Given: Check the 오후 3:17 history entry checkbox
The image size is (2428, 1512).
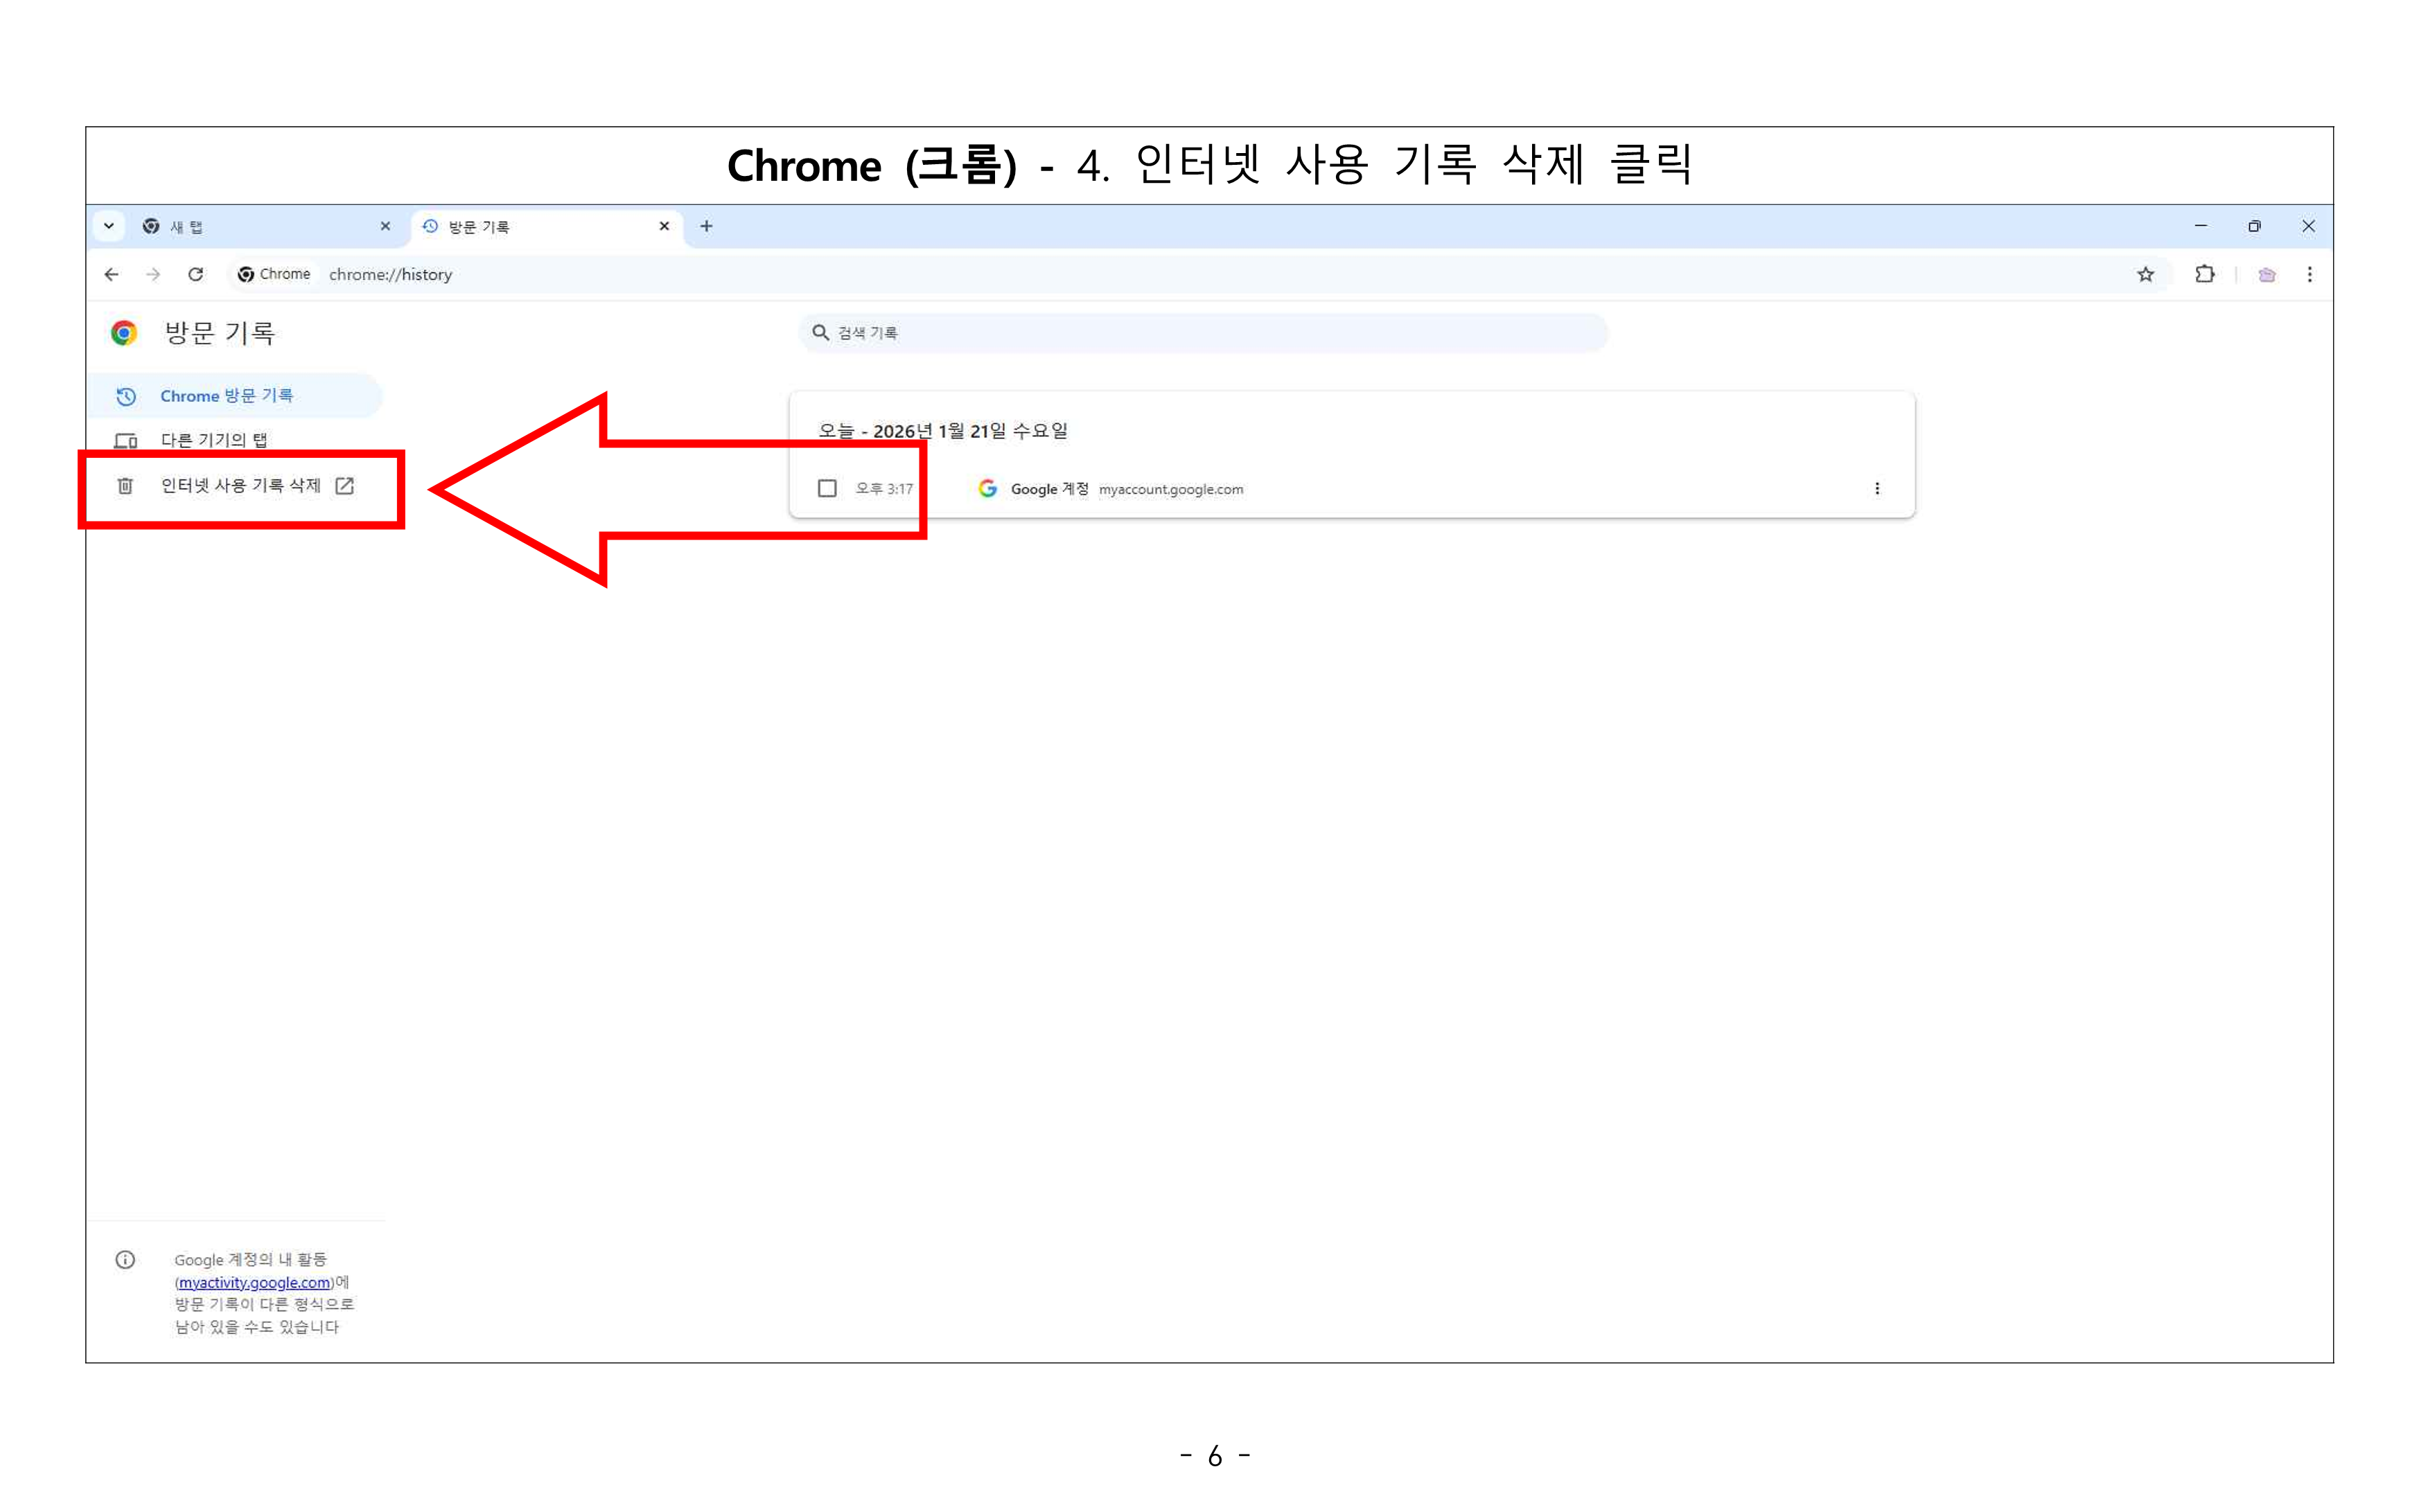Looking at the screenshot, I should (x=827, y=488).
